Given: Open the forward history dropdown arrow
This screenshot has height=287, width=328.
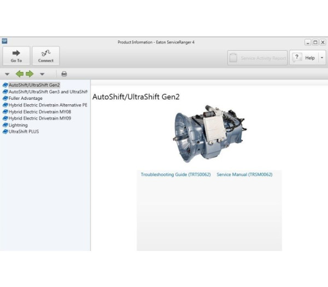Looking at the screenshot, I should click(42, 74).
